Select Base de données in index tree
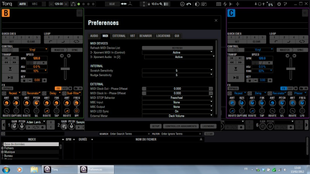Image resolution: width=310 pixels, height=174 pixels. (x=31, y=144)
